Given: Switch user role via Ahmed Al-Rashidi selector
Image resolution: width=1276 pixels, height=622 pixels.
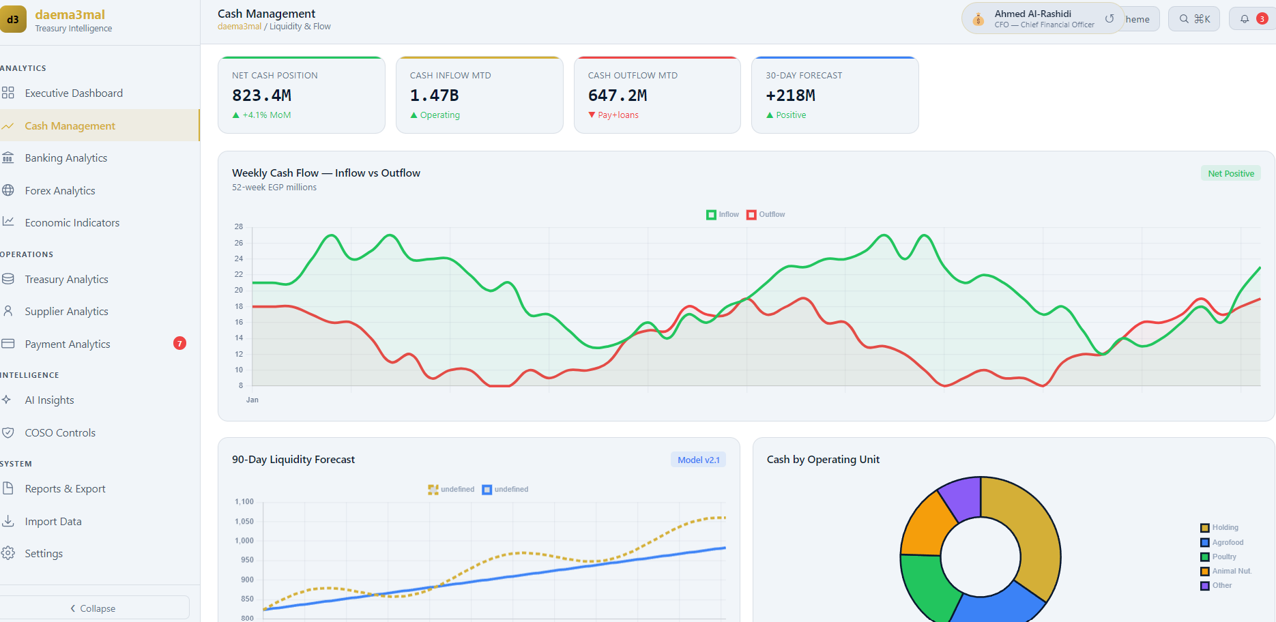Looking at the screenshot, I should tap(1043, 18).
